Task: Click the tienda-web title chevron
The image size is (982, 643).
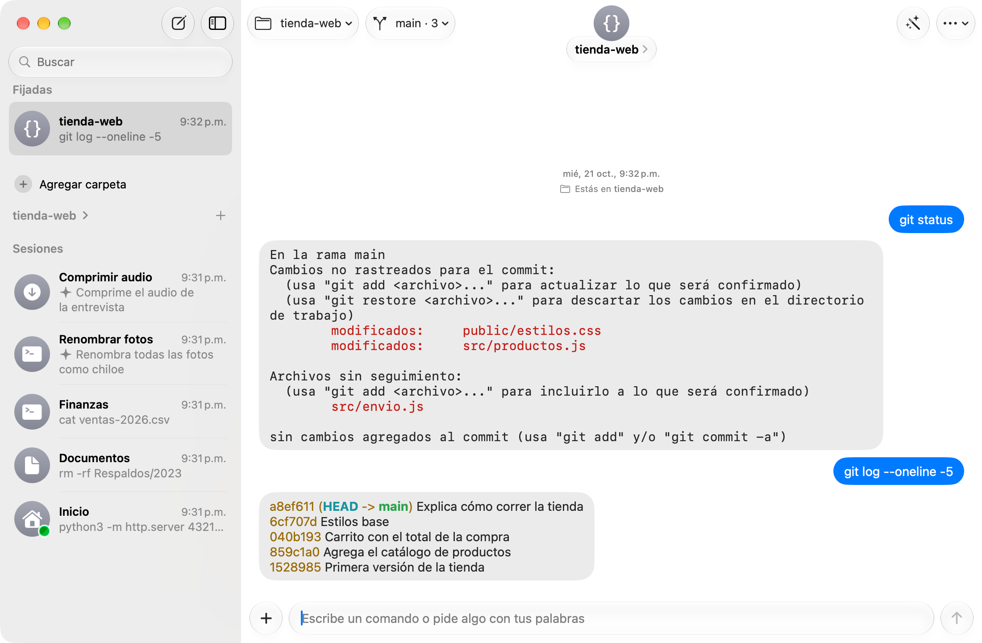Action: click(645, 50)
